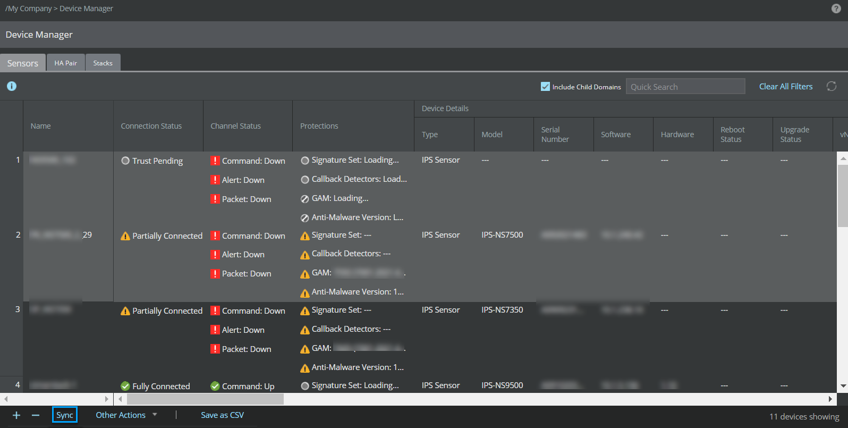Click the refresh icon beside Clear All Filters
The image size is (848, 428).
(x=832, y=86)
